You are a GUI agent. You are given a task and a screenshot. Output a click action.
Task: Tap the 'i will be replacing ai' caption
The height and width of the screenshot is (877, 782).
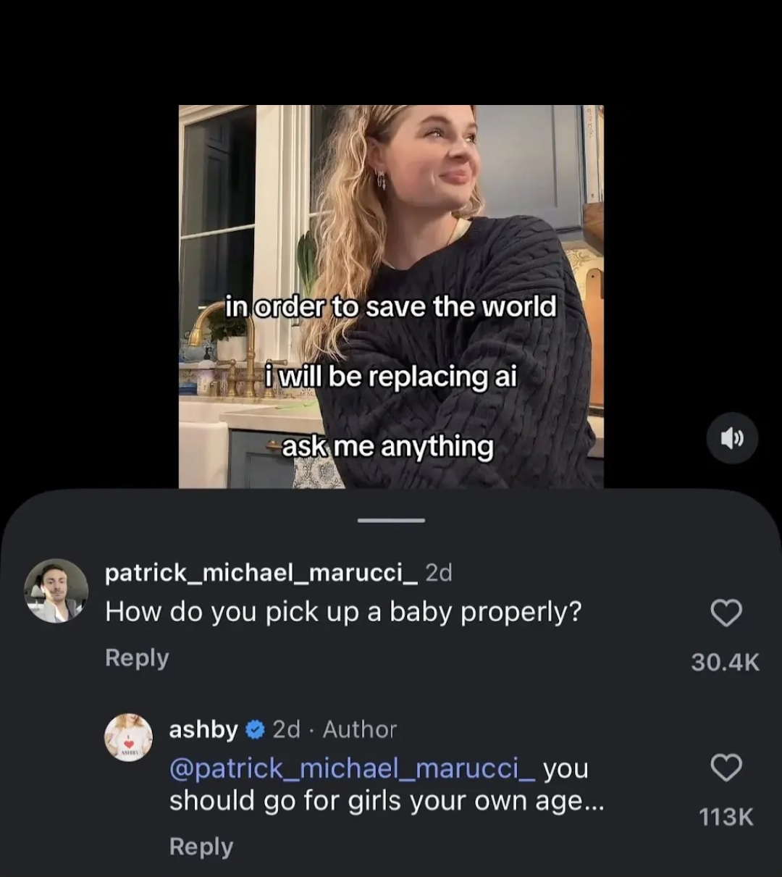tap(391, 377)
